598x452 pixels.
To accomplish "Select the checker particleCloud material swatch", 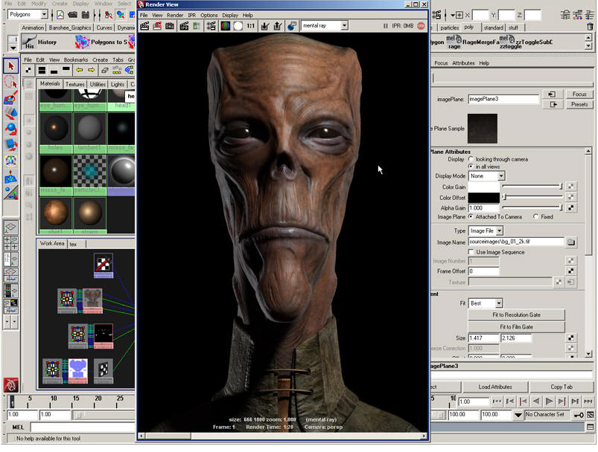I will [89, 172].
